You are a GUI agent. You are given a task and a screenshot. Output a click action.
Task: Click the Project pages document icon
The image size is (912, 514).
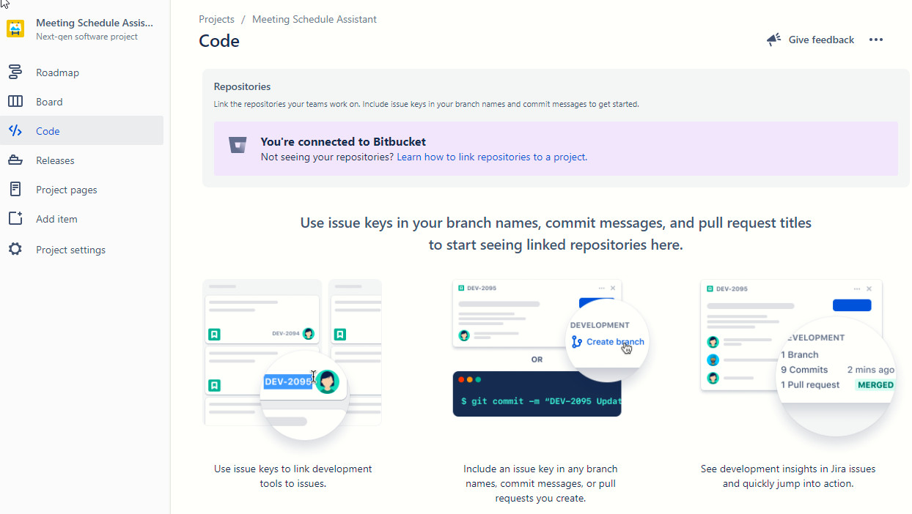pyautogui.click(x=15, y=190)
